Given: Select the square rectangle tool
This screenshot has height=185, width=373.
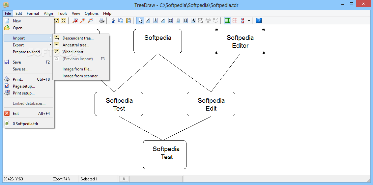Looking at the screenshot, I should [x=186, y=20].
